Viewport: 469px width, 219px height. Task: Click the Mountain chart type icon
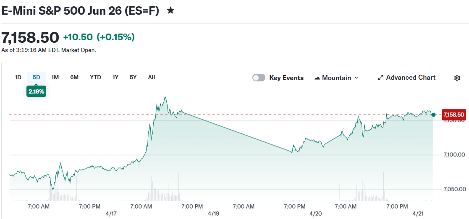pyautogui.click(x=317, y=78)
